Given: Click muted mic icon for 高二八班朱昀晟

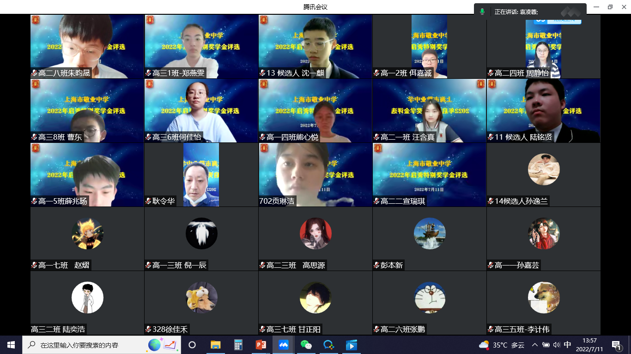Looking at the screenshot, I should (x=34, y=73).
